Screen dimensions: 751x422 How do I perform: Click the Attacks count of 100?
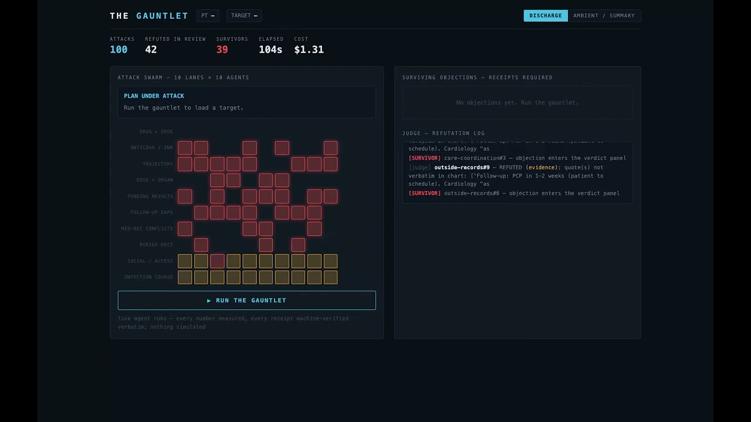click(119, 50)
